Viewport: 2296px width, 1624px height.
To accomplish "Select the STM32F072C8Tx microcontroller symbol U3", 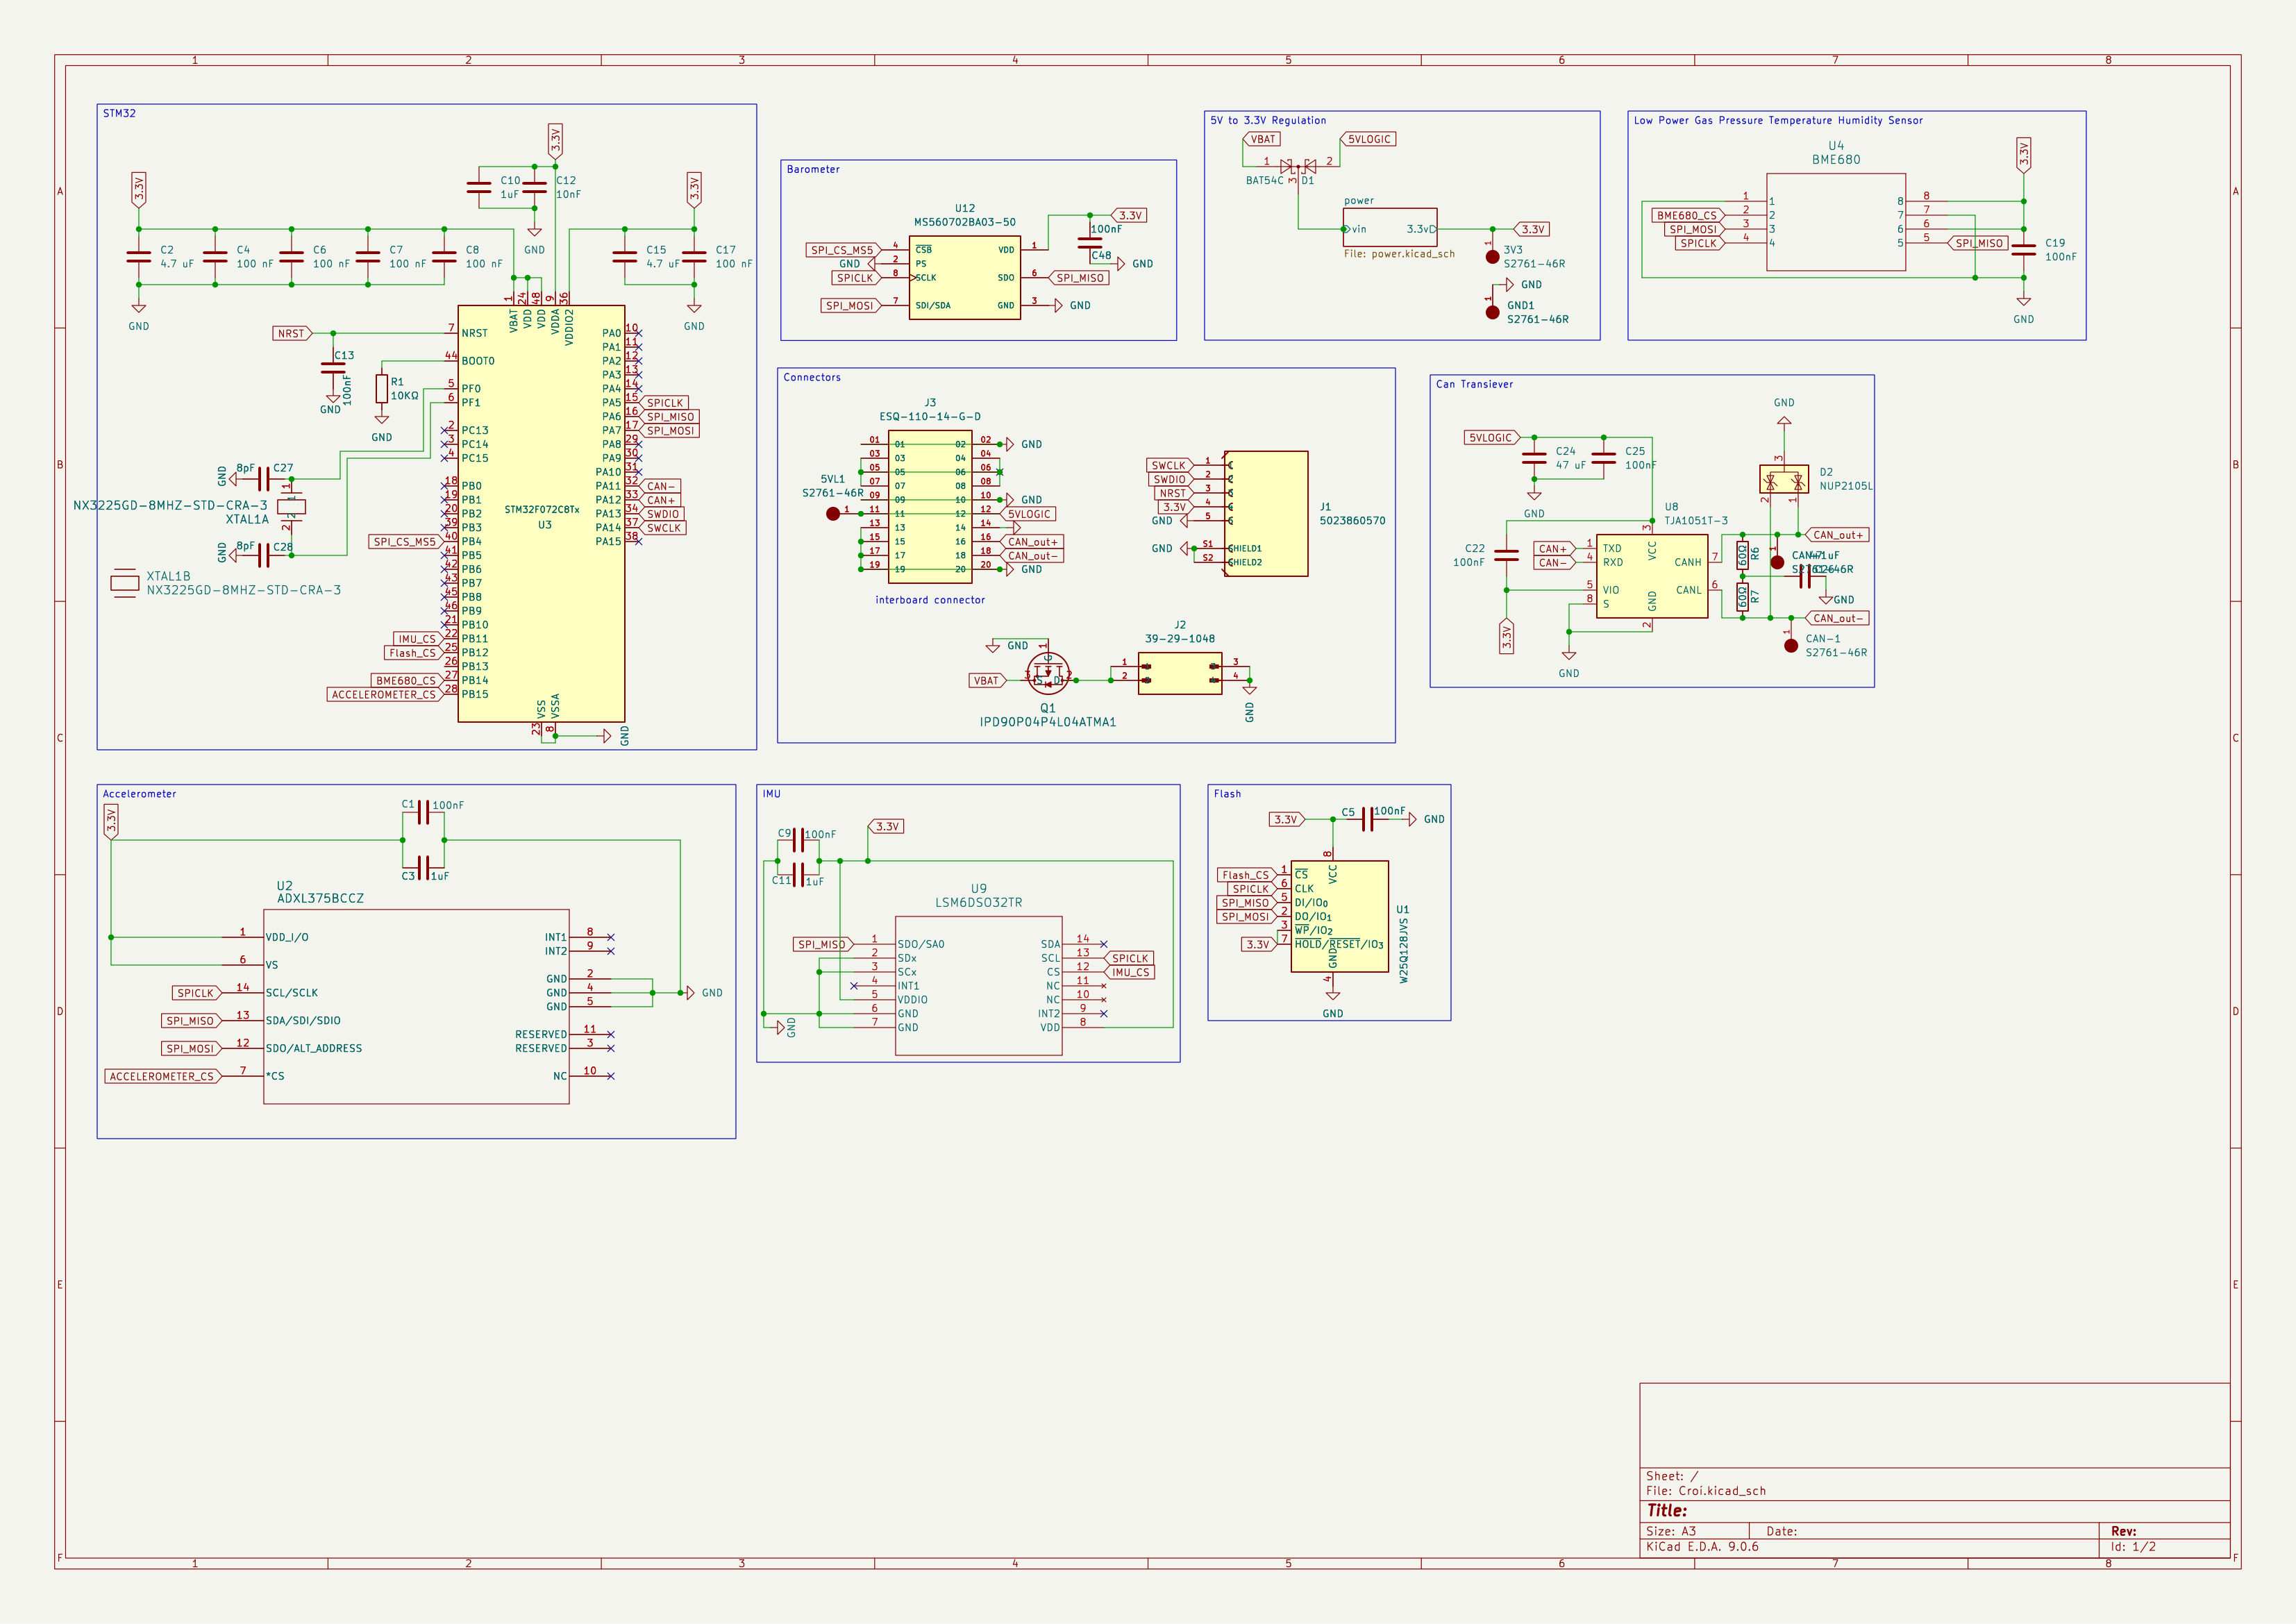I will [541, 513].
